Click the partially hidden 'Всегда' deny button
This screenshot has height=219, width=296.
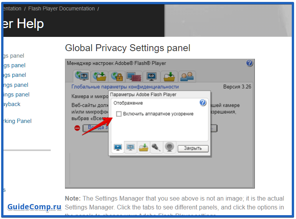(x=96, y=128)
